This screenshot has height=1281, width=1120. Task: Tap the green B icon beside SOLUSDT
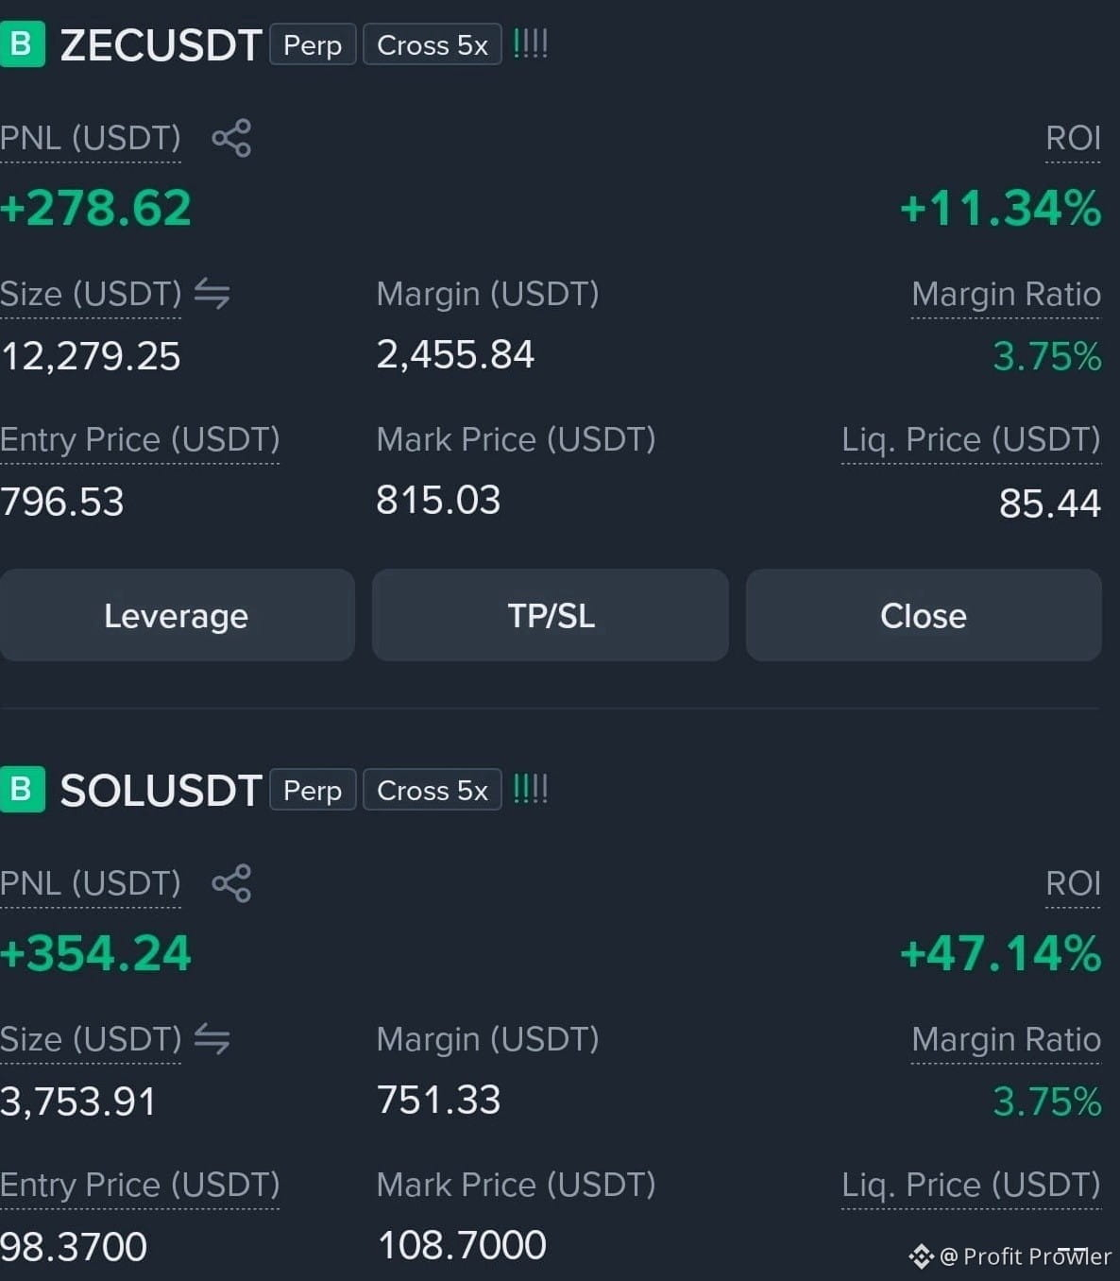click(22, 790)
